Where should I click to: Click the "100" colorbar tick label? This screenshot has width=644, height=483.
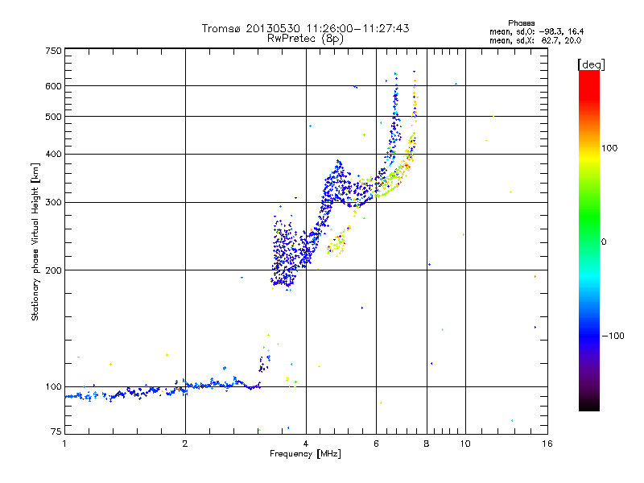[609, 148]
